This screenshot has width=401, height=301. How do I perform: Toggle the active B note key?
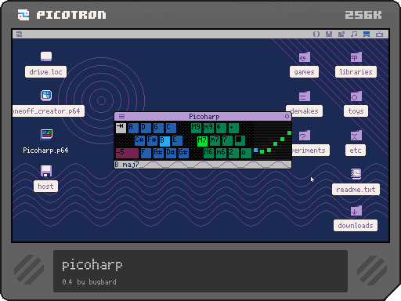coord(164,141)
